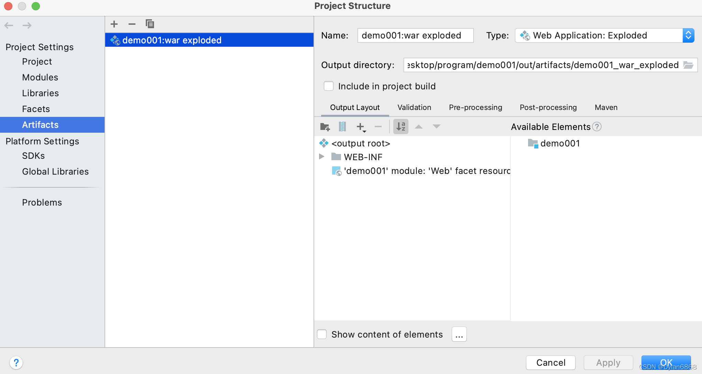This screenshot has height=374, width=702.
Task: Enable Include in project build
Action: [x=329, y=86]
